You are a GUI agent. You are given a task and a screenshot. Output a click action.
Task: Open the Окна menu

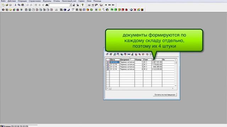coord(89,1)
